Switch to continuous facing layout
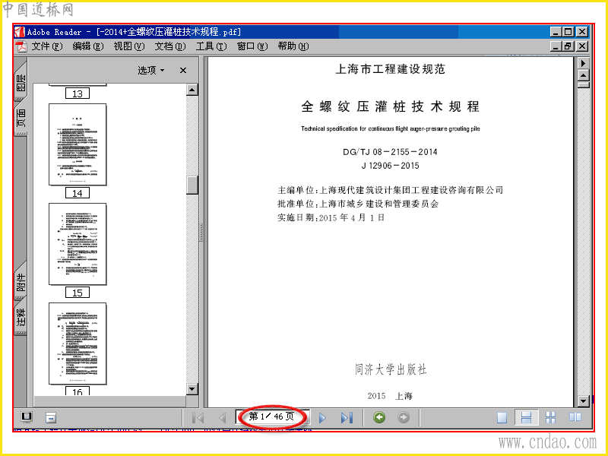 click(x=550, y=417)
